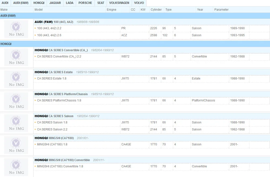270x177 pixels.
Task: Open CA SERIES Saloon 1.8 link
Action: 52,122
